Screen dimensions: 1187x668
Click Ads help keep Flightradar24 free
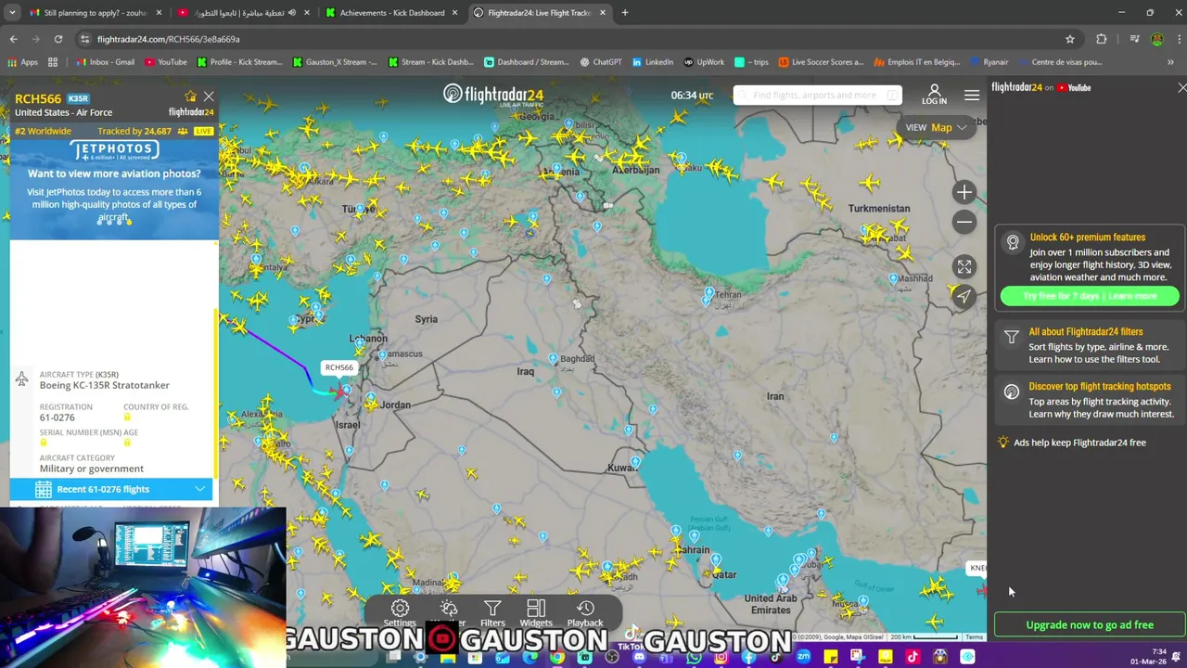click(1079, 443)
